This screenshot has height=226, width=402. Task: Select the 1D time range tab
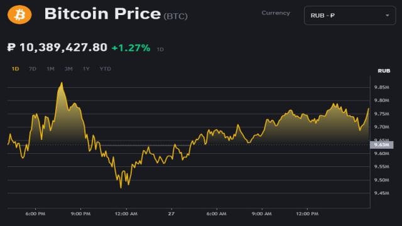pyautogui.click(x=15, y=68)
